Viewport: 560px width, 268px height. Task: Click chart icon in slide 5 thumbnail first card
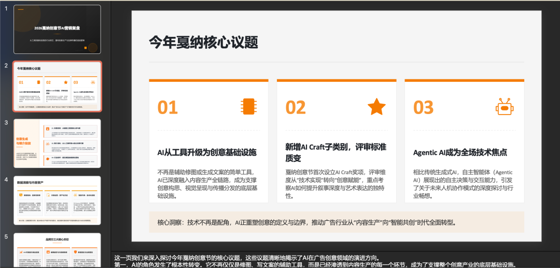(21, 252)
